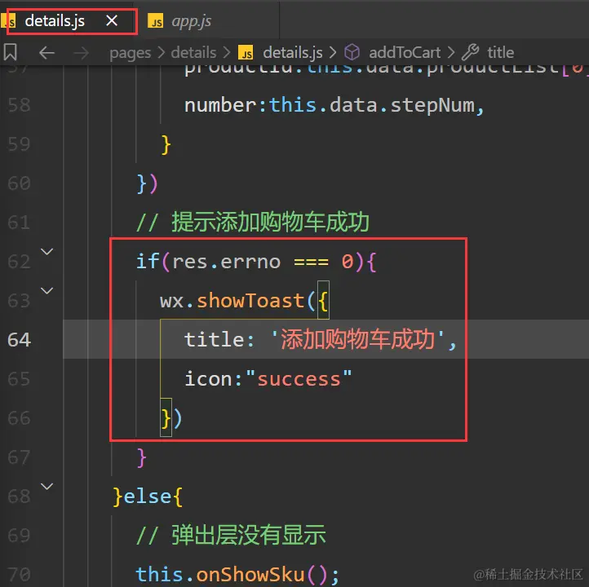Collapse the code fold at line 62
The image size is (589, 587).
(46, 251)
